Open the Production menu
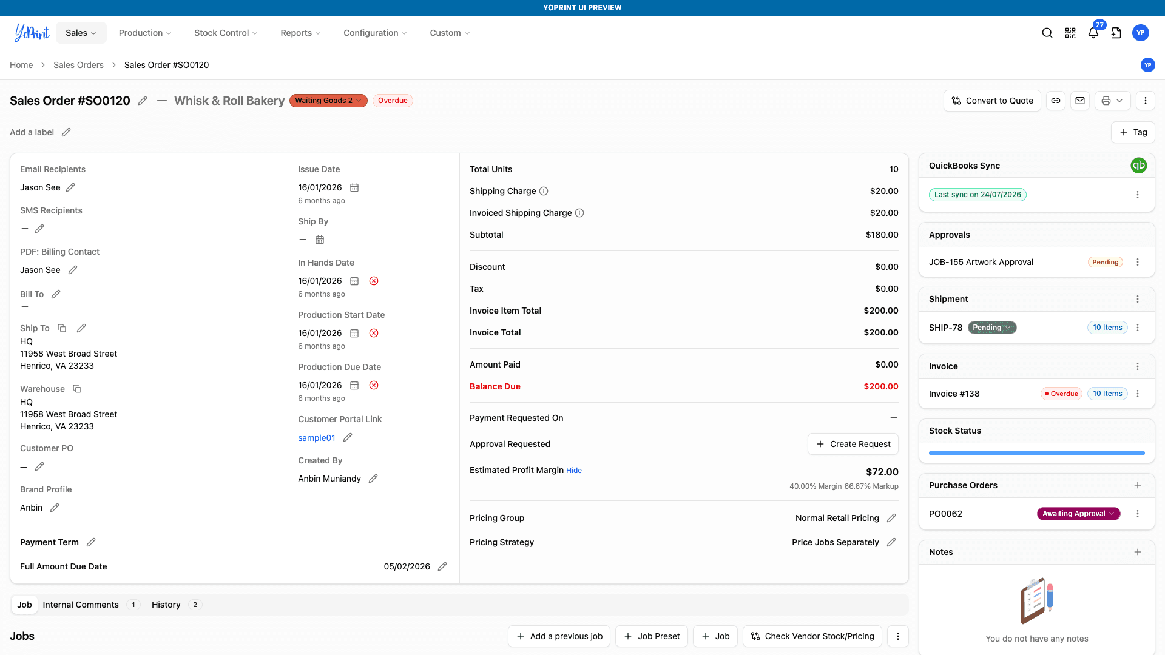 [x=145, y=33]
